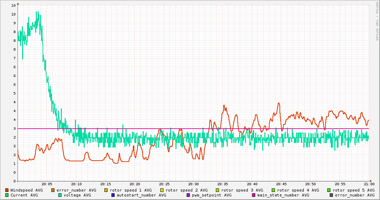Viewport: 380px width, 200px height.
Task: Click the pwm_setpoint AVG legend label
Action: [212, 195]
